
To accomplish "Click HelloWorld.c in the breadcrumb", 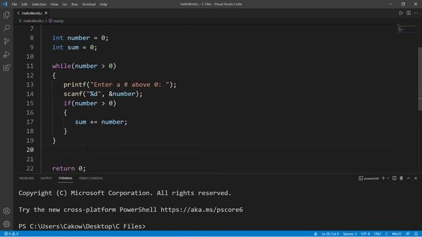I will click(34, 20).
